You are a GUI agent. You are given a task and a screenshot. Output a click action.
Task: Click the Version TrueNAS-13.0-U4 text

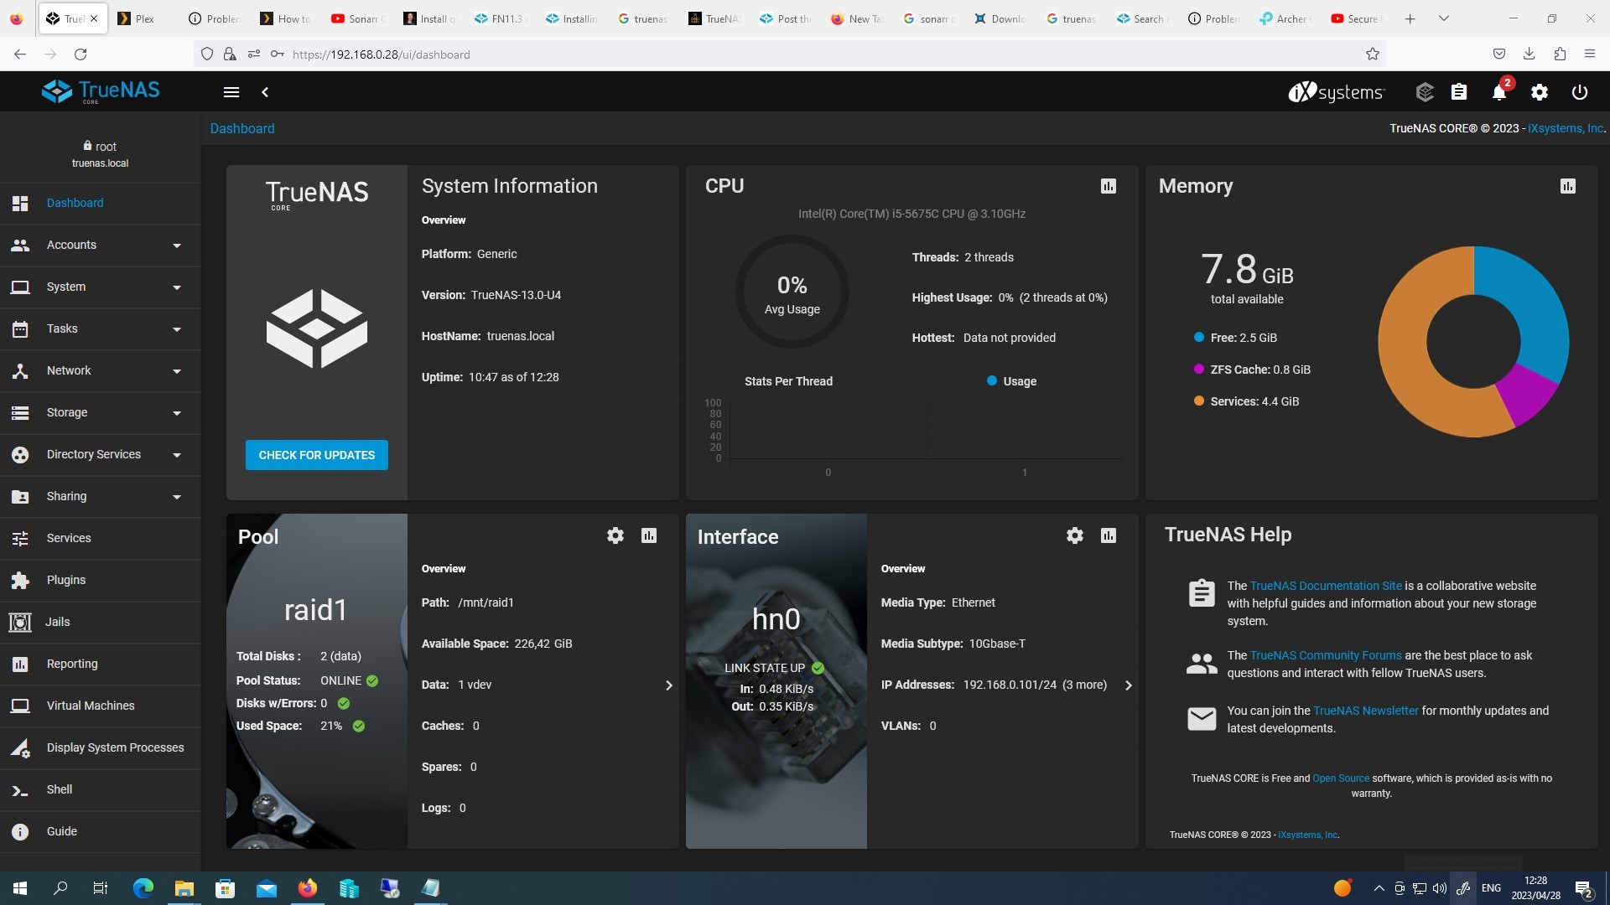(x=491, y=295)
